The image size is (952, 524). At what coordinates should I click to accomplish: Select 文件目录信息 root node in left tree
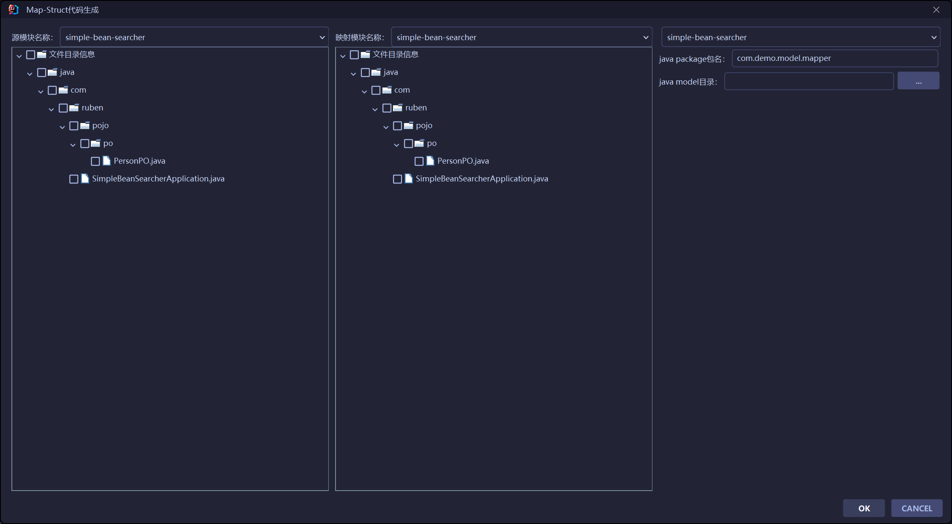pyautogui.click(x=72, y=55)
